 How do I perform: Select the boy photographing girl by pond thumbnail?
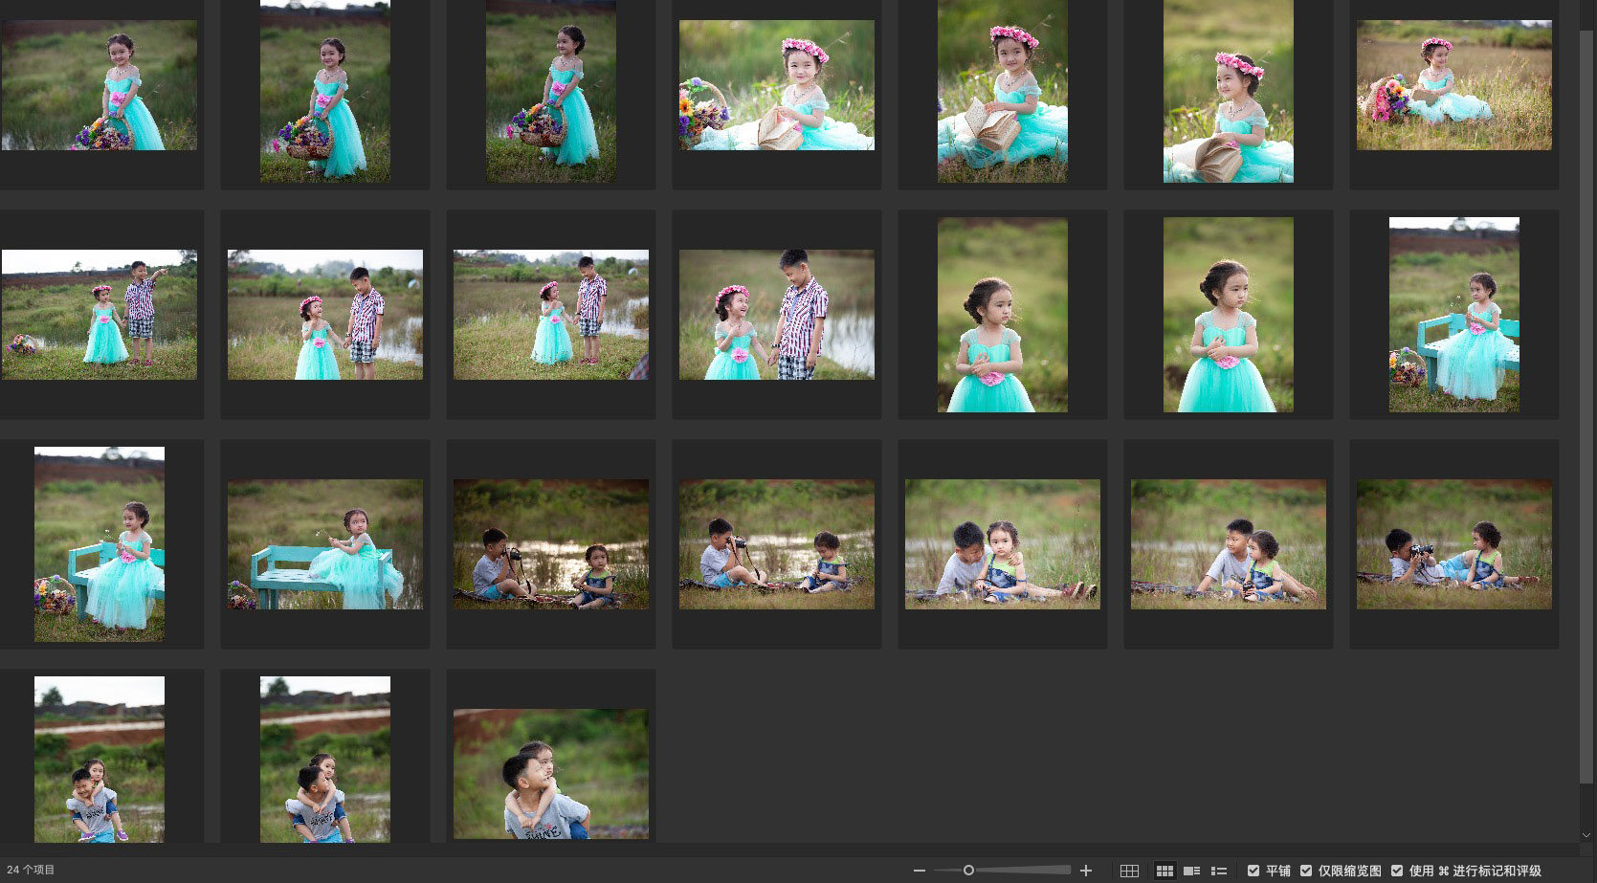coord(551,544)
